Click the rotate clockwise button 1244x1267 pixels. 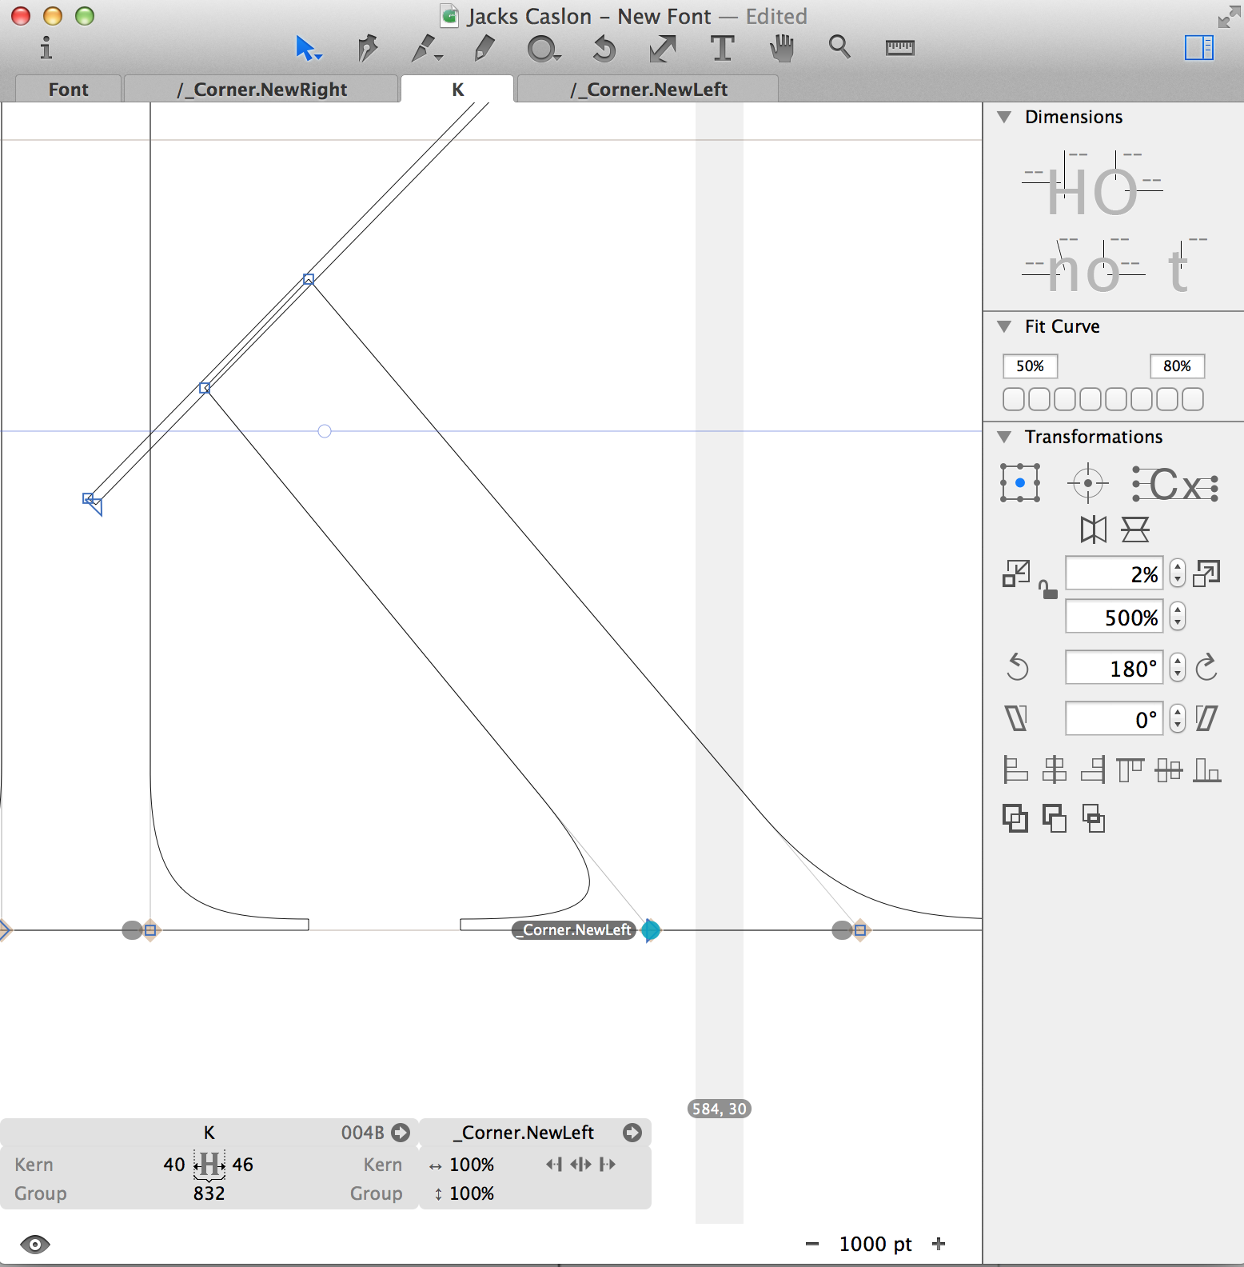click(1206, 667)
